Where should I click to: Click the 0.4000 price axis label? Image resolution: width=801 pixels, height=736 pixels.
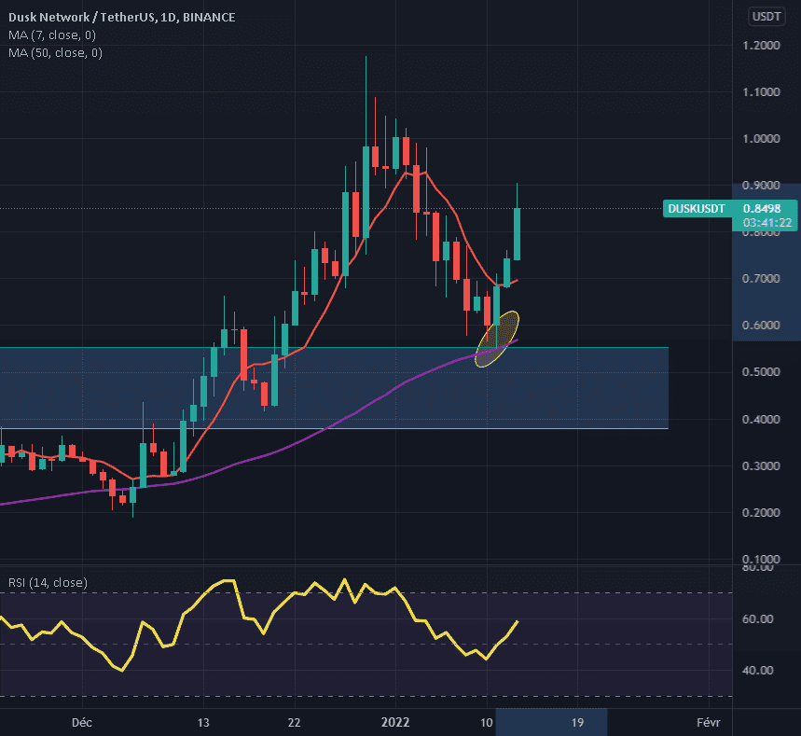pyautogui.click(x=761, y=419)
